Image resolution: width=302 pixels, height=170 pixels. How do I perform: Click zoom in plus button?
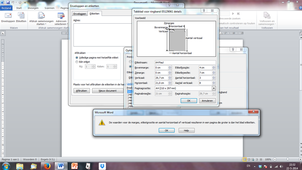[x=300, y=159]
